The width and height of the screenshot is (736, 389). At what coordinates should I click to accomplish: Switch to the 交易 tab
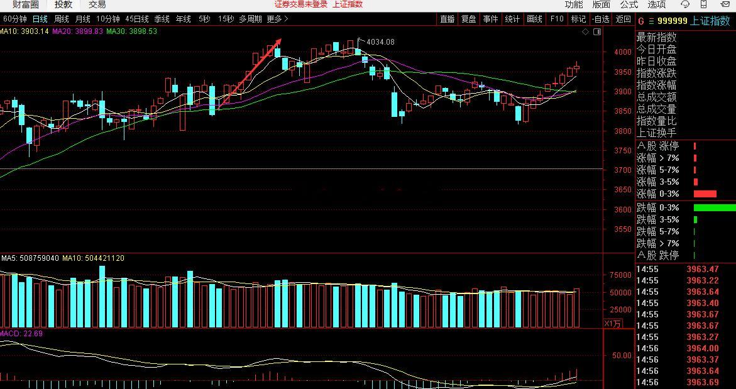click(x=97, y=4)
